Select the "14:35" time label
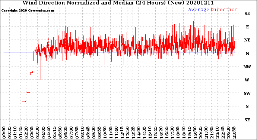 point(144,133)
